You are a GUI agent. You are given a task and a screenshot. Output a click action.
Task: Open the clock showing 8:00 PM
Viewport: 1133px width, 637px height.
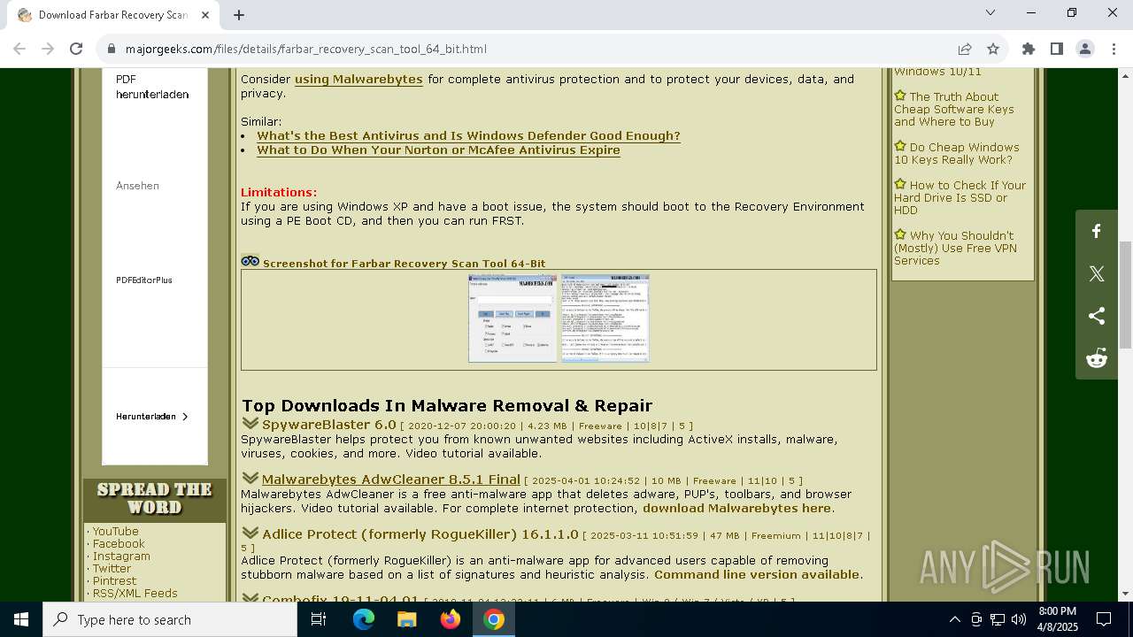pos(1057,619)
